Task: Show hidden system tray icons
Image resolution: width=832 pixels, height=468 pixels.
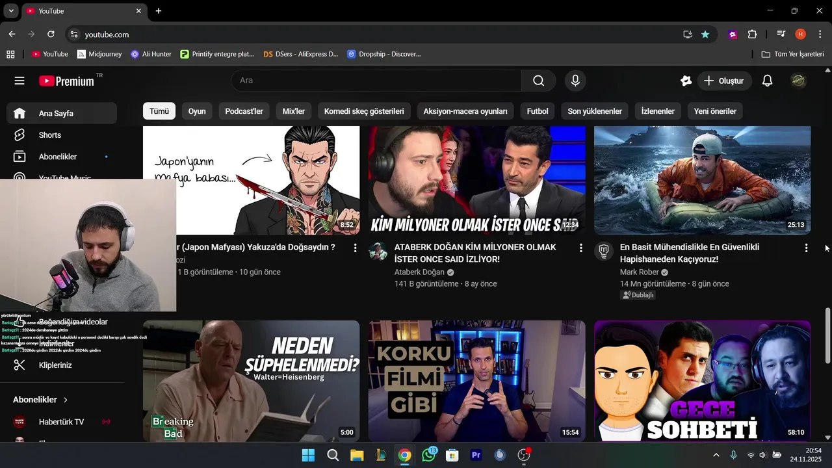Action: pyautogui.click(x=716, y=455)
